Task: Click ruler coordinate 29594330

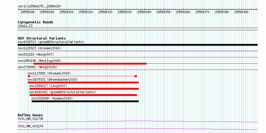Action: [x=125, y=12]
